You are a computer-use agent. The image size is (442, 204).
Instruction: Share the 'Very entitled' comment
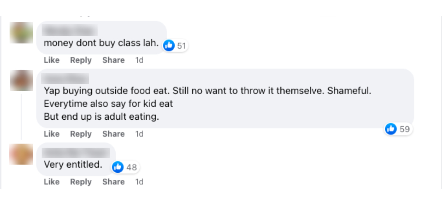tap(113, 182)
